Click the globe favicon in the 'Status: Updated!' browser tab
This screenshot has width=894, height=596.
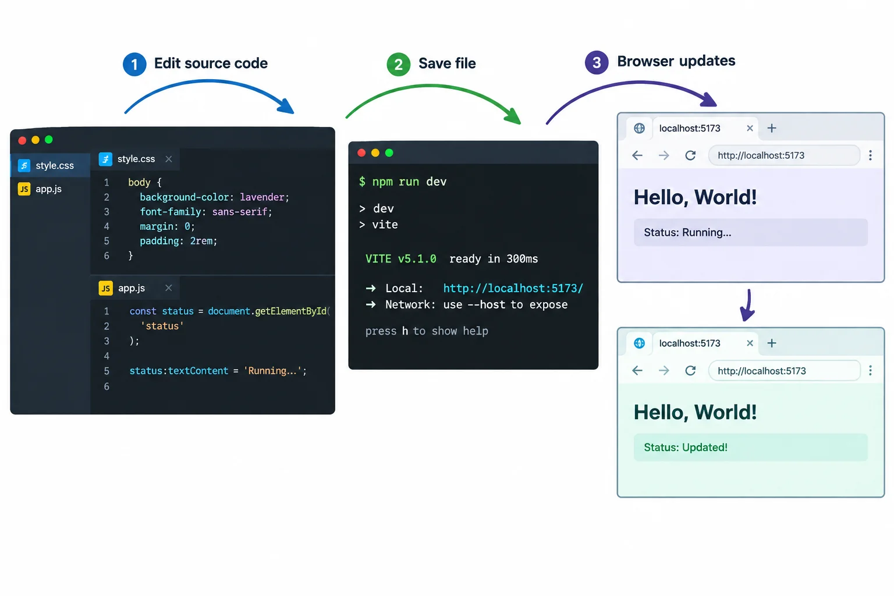click(639, 343)
